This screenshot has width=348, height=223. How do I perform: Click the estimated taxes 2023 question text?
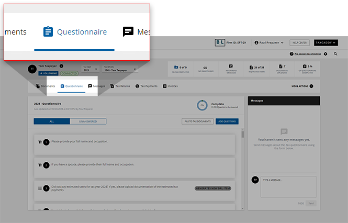(x=115, y=188)
